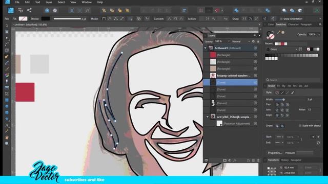Image resolution: width=328 pixels, height=184 pixels.
Task: Open the Layer menu
Action: 49,2
